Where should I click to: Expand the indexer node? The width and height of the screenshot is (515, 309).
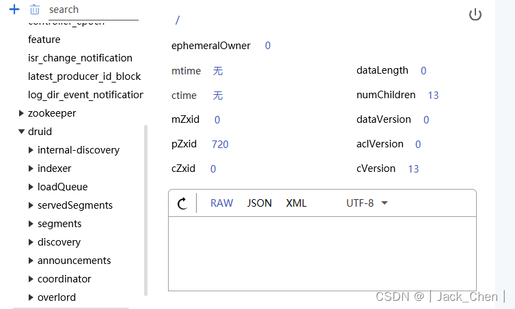point(31,168)
